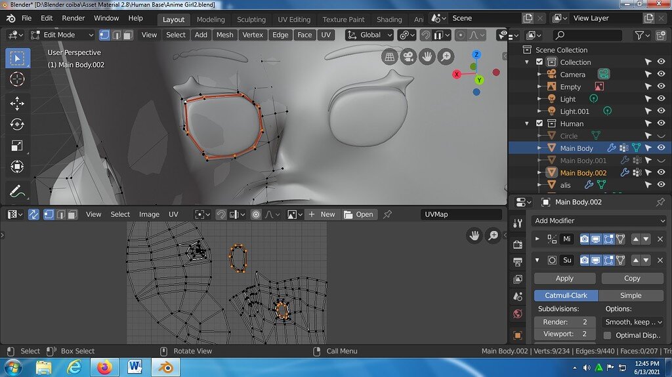
Task: Click the zoom icon in UV editor
Action: click(493, 235)
